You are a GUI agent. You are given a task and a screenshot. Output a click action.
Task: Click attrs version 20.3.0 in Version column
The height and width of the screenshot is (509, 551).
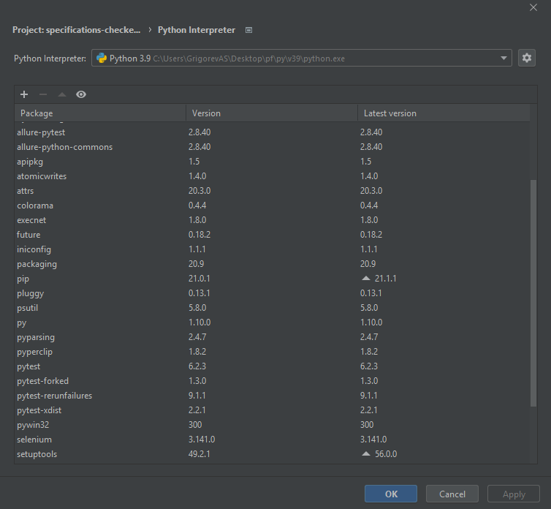click(199, 191)
